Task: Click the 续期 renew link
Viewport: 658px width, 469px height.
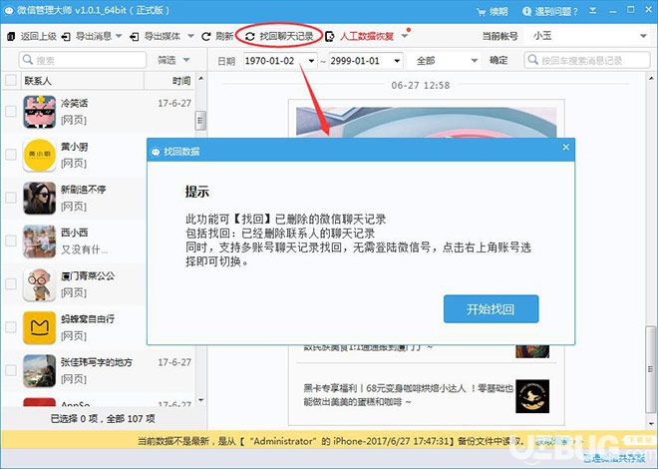Action: tap(498, 12)
